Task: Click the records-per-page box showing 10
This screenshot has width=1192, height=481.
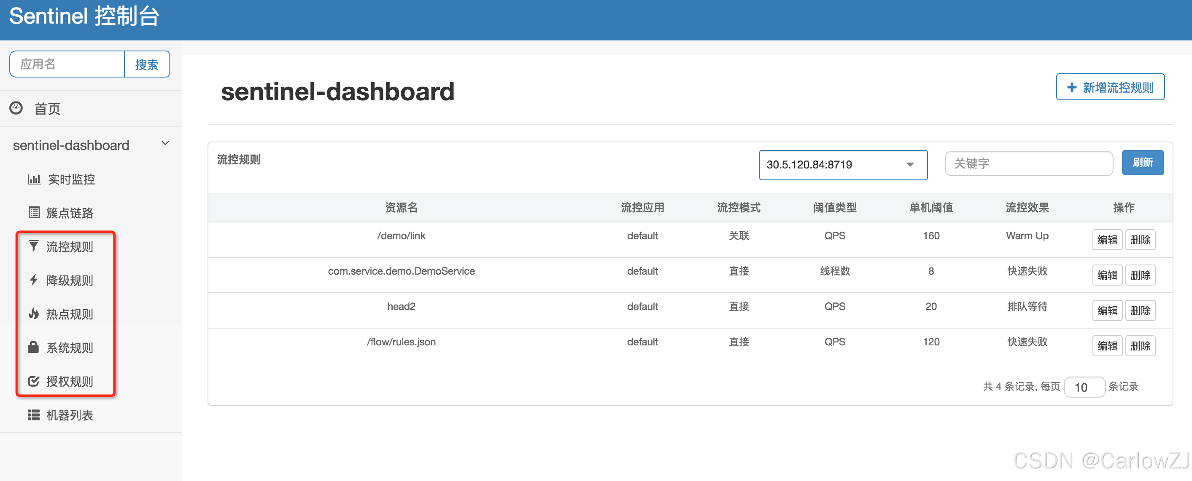Action: (1084, 387)
